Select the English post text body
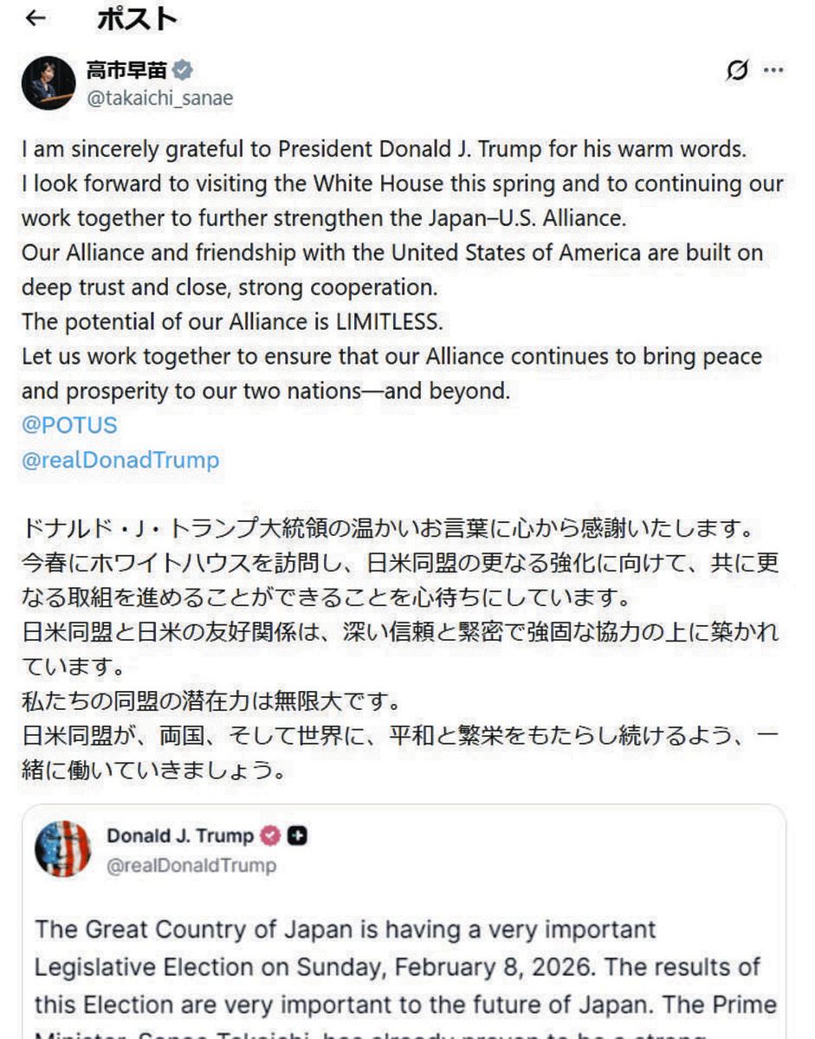The width and height of the screenshot is (815, 1039). click(390, 260)
